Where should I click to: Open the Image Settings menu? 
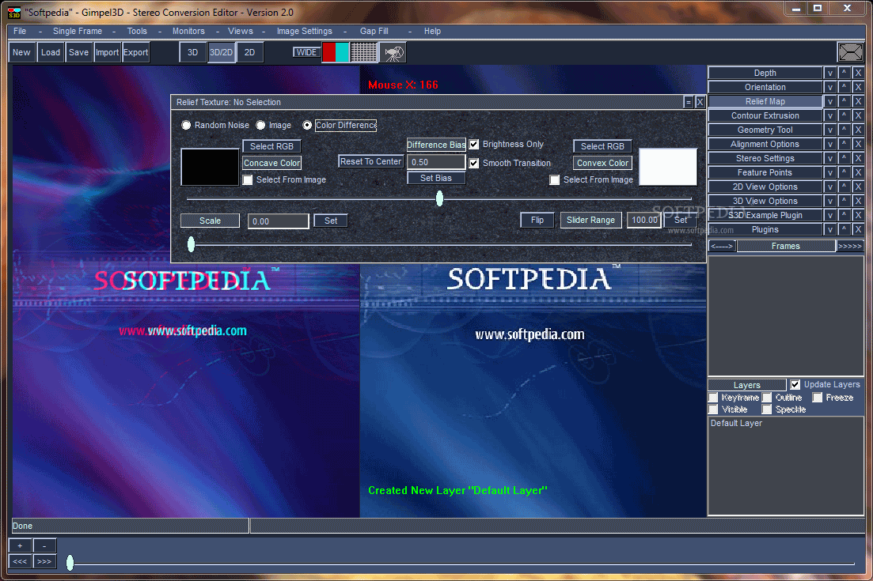coord(305,31)
